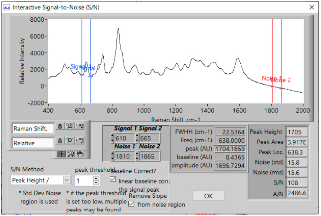Screen dimensions: 321x216
Task: Click the Y-axis autoscale once button
Action: [69, 141]
